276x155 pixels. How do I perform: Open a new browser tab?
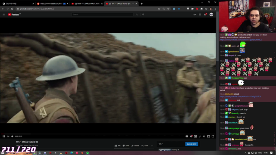(x=142, y=4)
